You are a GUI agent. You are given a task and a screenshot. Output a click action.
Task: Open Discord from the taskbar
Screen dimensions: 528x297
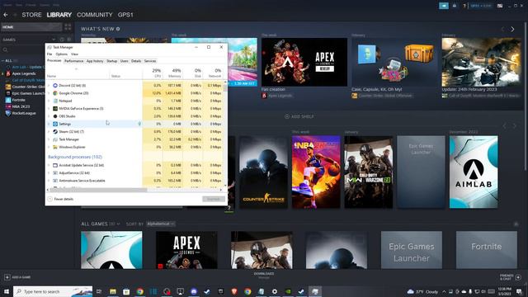194,291
